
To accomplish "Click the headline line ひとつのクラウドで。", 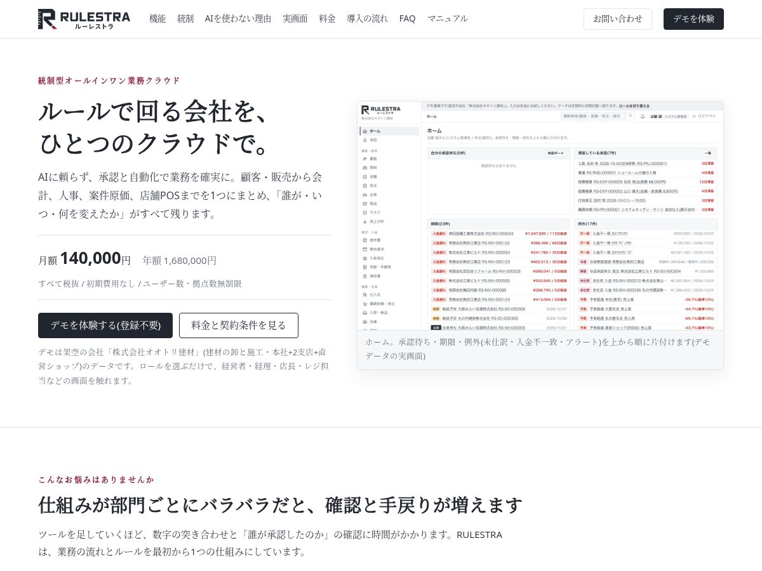I will 156,143.
